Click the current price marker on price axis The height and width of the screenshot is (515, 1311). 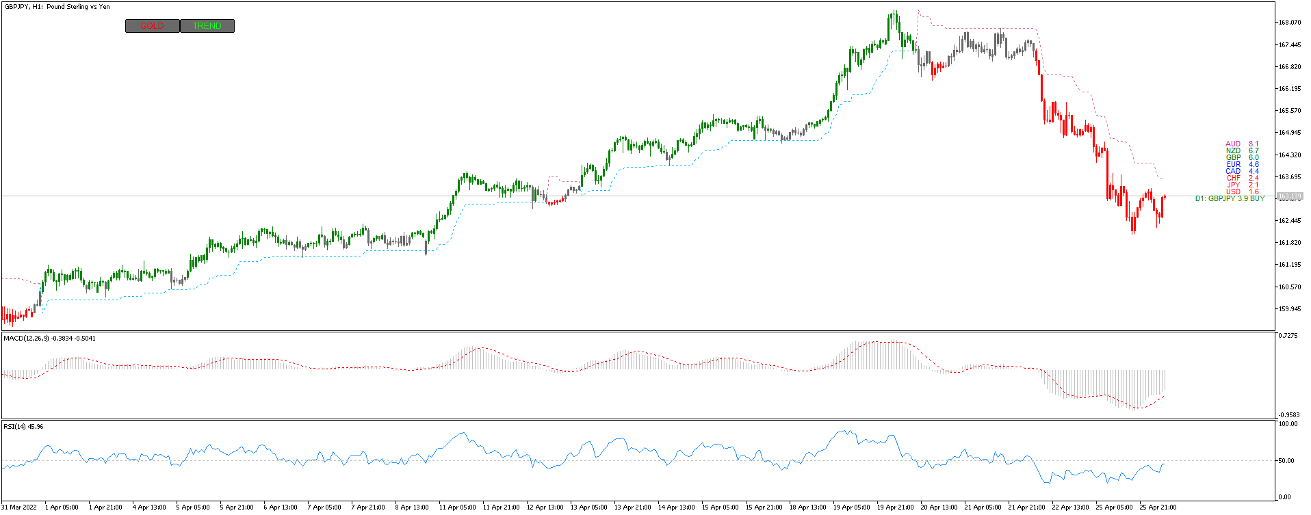(x=1290, y=196)
